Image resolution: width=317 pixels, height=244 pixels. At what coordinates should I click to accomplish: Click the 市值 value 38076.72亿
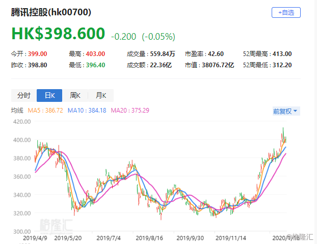[x=218, y=65]
